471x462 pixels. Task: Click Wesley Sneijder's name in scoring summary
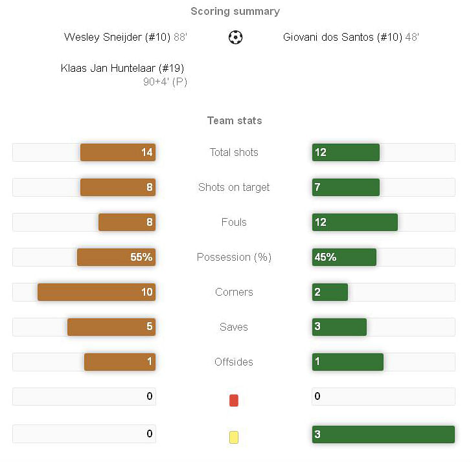pyautogui.click(x=117, y=38)
